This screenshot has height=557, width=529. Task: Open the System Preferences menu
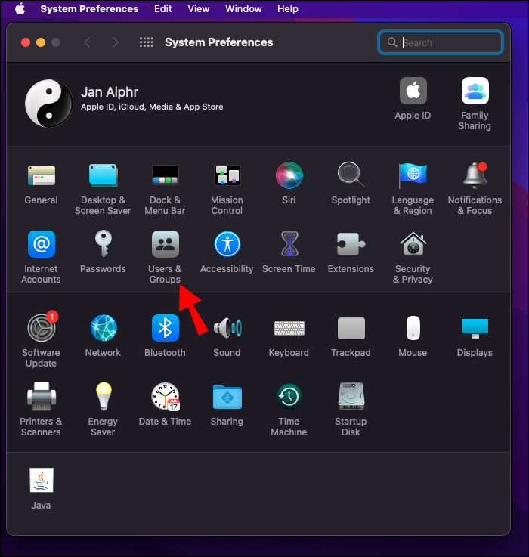pyautogui.click(x=89, y=8)
